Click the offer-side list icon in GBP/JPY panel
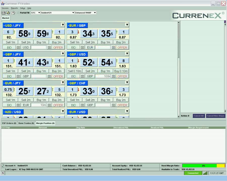Screen dimensions: 227x181 point(49,76)
